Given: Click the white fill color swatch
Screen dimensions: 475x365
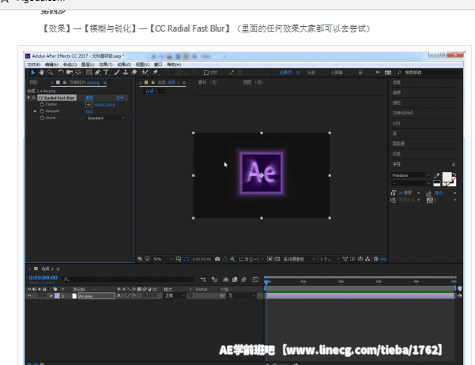Looking at the screenshot, I should point(447,177).
